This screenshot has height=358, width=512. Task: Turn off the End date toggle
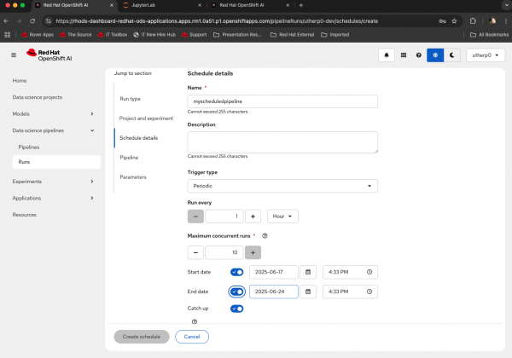point(236,292)
